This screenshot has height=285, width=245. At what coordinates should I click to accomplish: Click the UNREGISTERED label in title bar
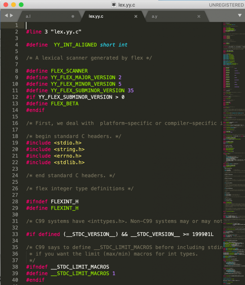pyautogui.click(x=226, y=5)
